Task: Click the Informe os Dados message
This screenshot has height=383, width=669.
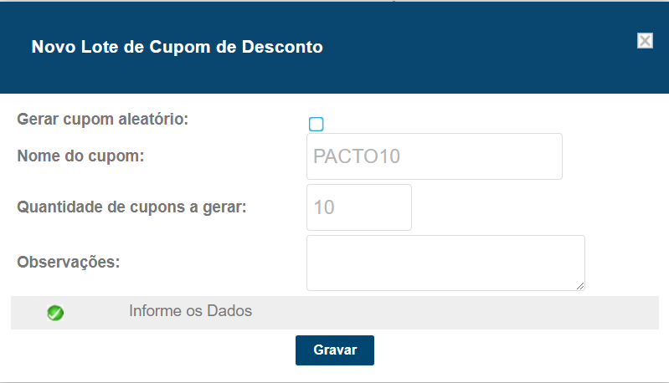Action: (x=190, y=311)
